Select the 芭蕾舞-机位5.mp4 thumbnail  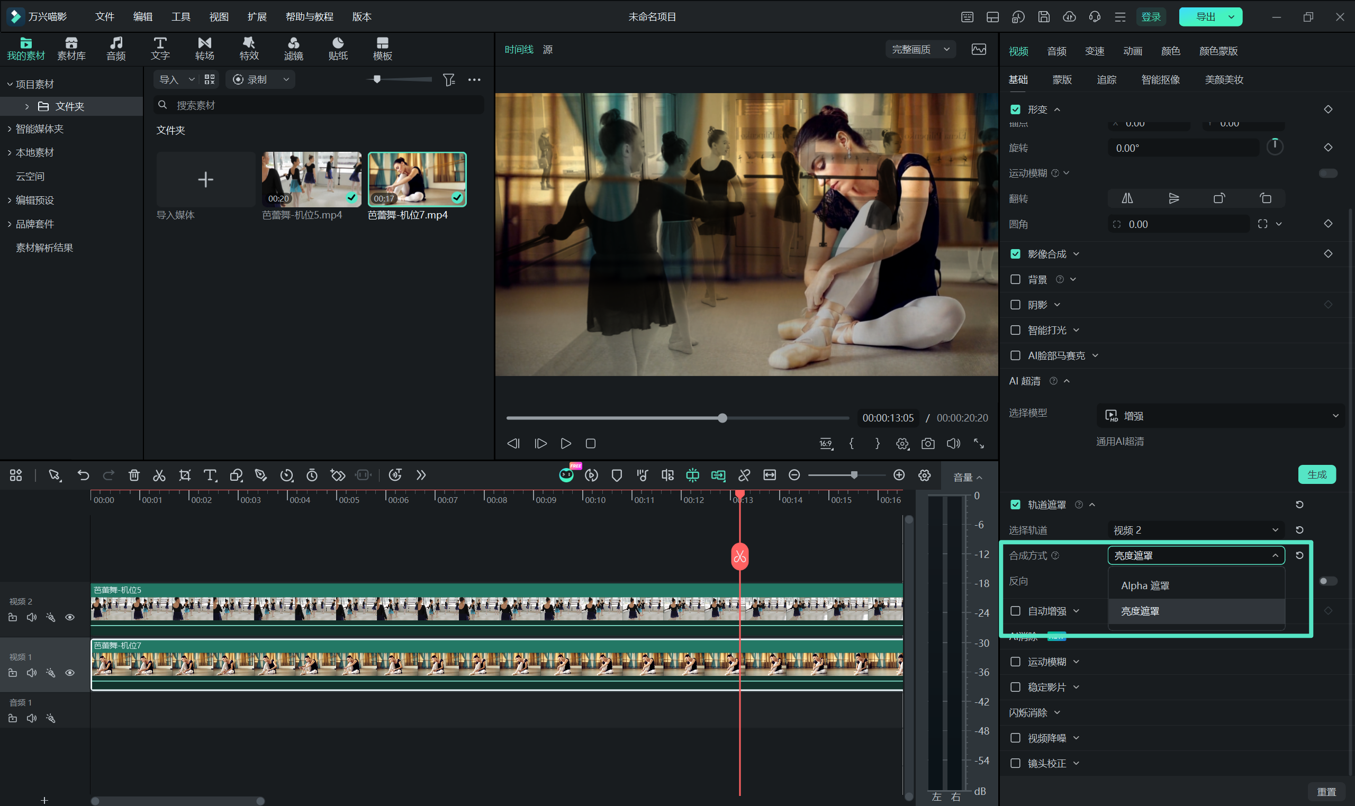(311, 179)
